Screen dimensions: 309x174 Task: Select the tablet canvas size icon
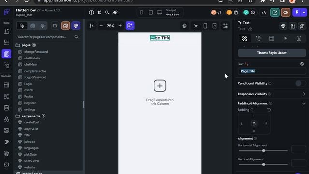click(151, 13)
